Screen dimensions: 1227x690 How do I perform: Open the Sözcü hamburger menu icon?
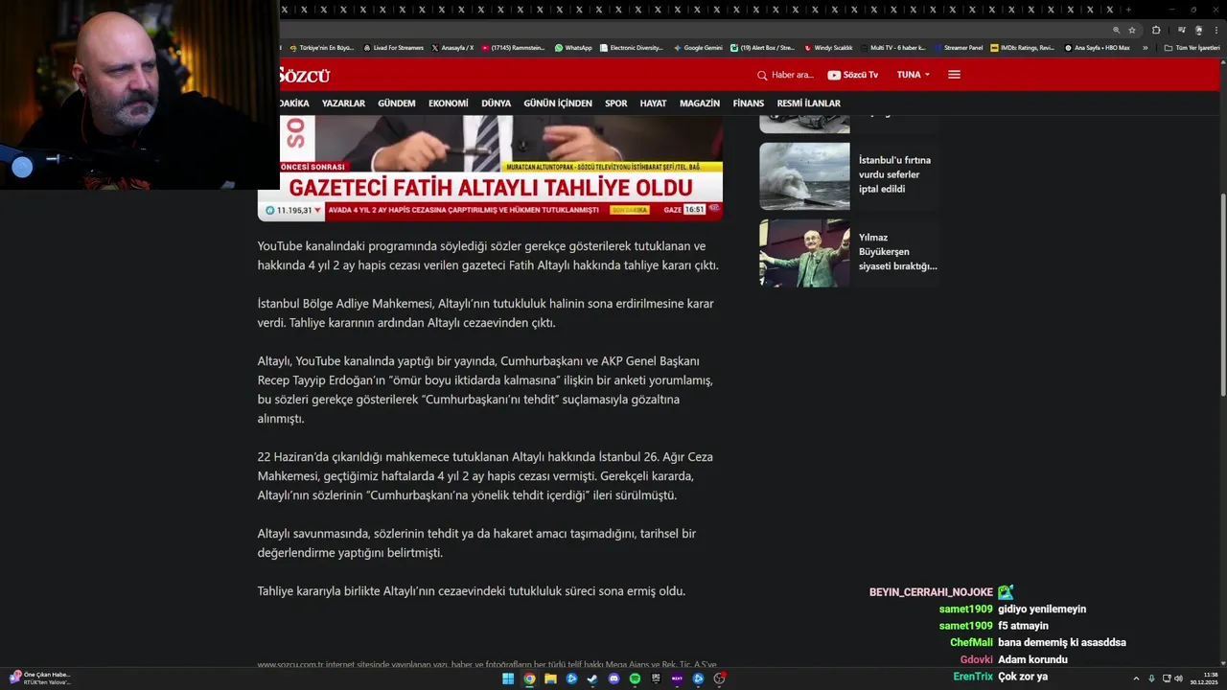(x=954, y=75)
